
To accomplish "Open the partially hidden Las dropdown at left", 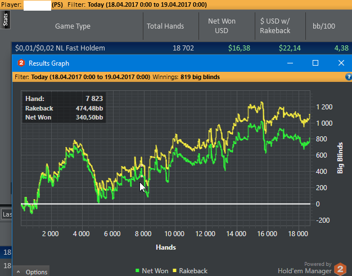I will 6,214.
